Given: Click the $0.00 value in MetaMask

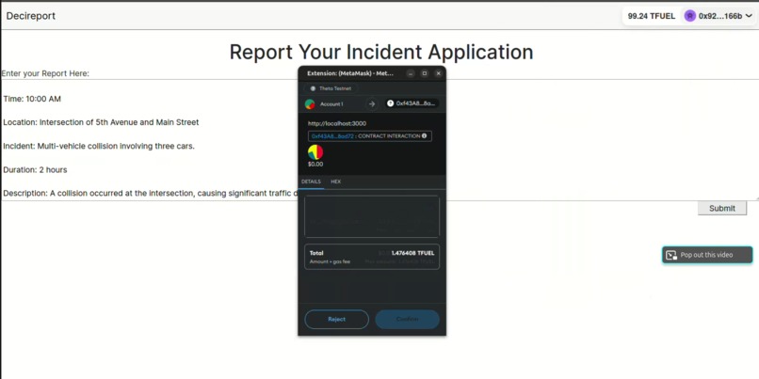Looking at the screenshot, I should click(x=315, y=165).
